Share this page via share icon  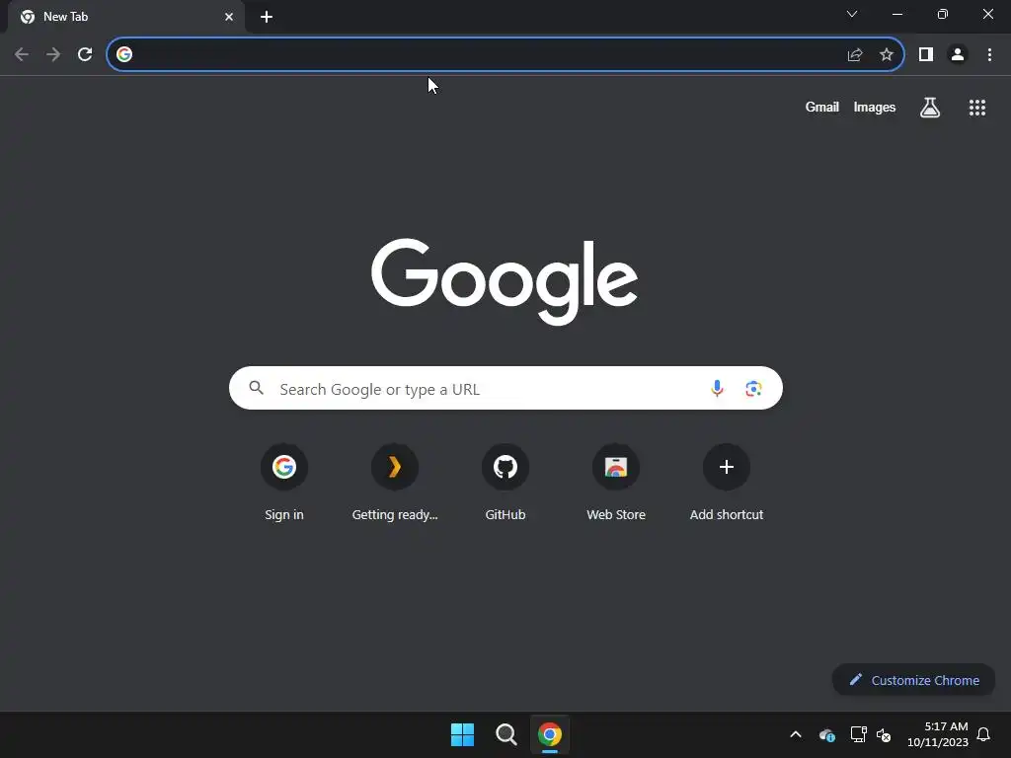[854, 55]
